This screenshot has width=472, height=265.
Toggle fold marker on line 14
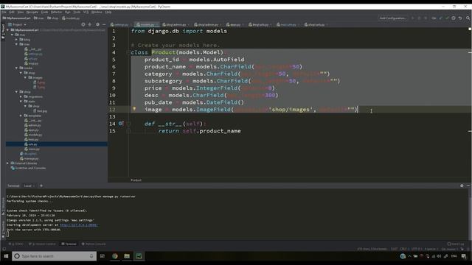click(128, 124)
